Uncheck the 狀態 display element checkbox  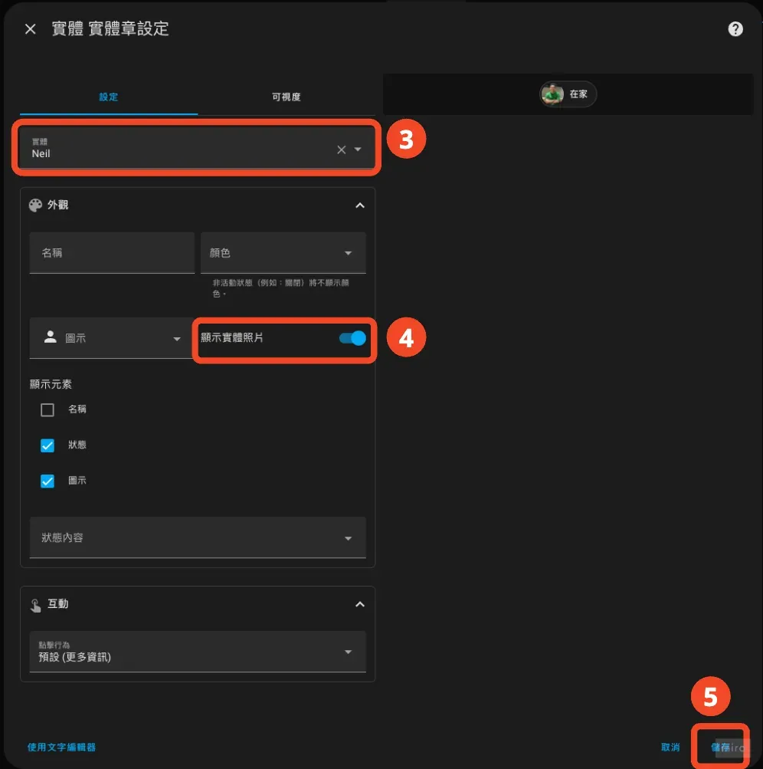pos(47,445)
